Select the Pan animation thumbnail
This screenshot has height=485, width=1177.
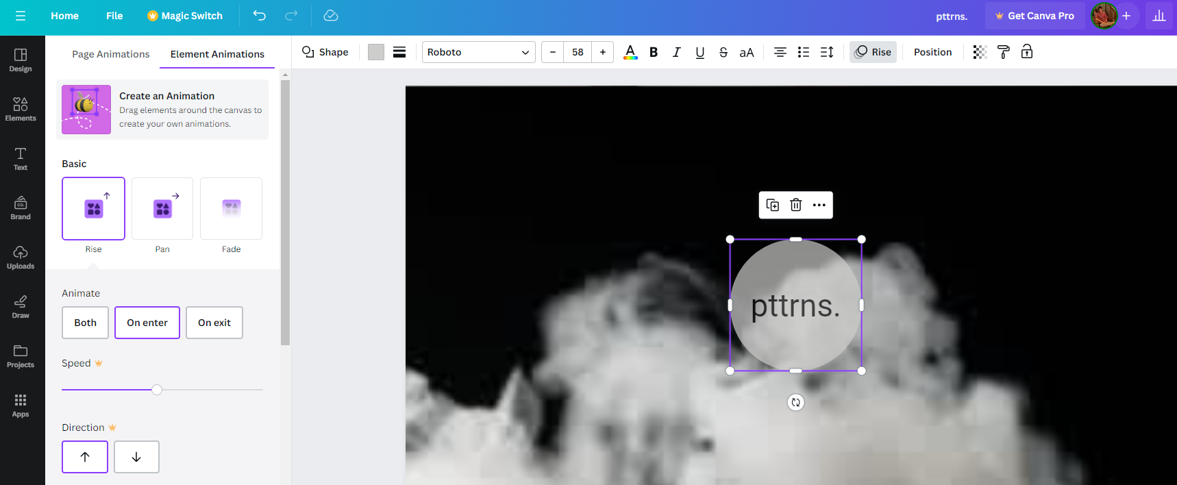point(162,209)
